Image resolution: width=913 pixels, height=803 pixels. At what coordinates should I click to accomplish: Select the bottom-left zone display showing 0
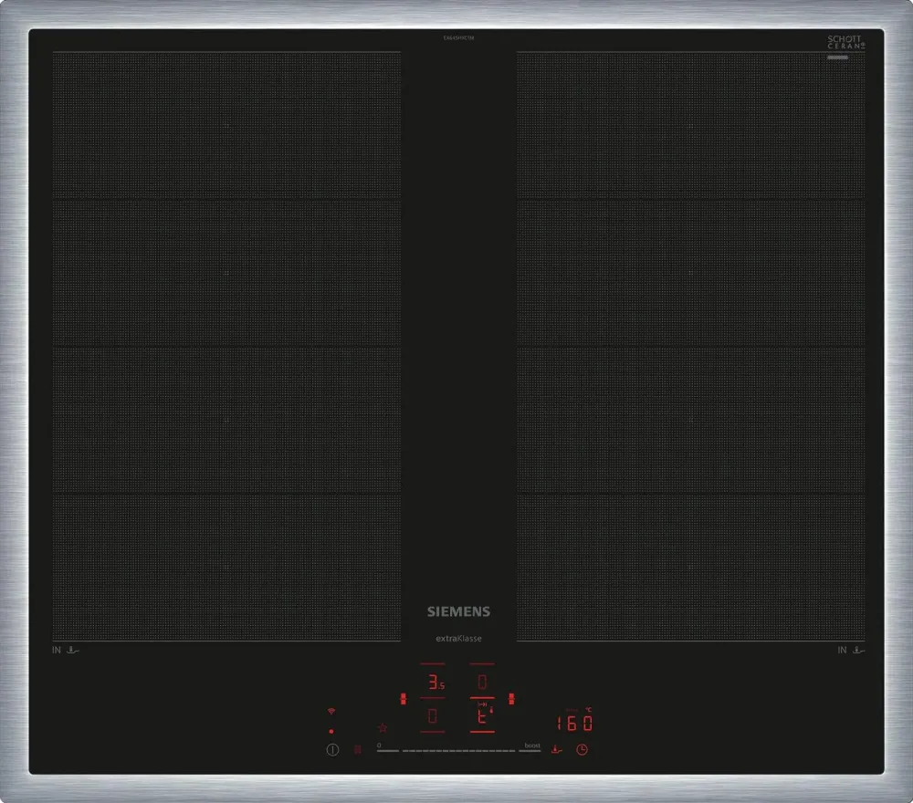click(x=432, y=715)
